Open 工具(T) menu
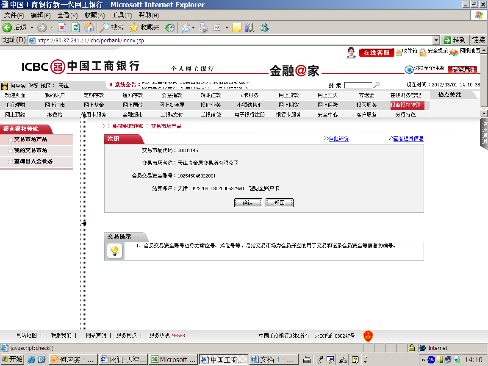488x366 pixels. point(122,15)
